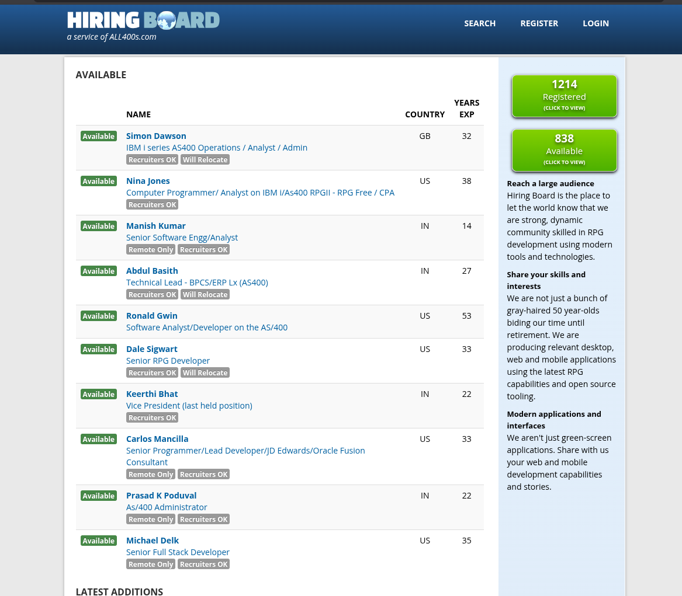Click Available badge beside Nina Jones
682x596 pixels.
(x=99, y=181)
